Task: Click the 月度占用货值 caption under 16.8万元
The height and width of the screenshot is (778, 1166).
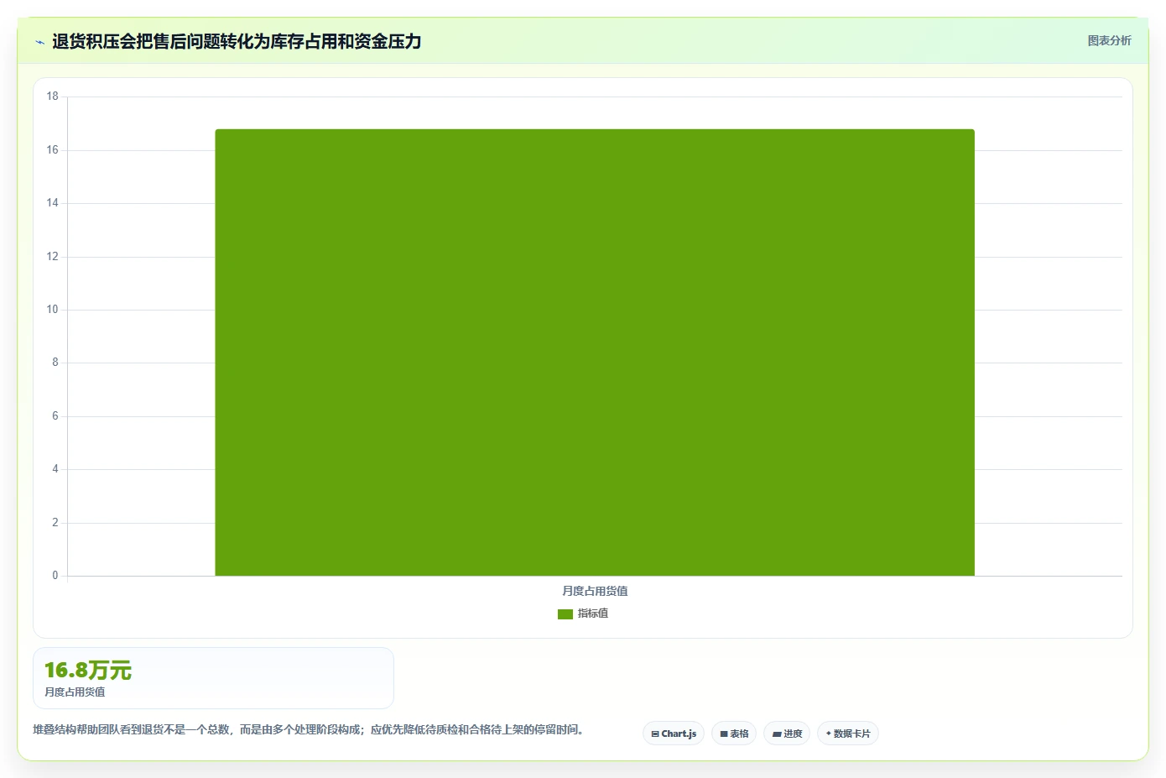Action: (x=75, y=692)
